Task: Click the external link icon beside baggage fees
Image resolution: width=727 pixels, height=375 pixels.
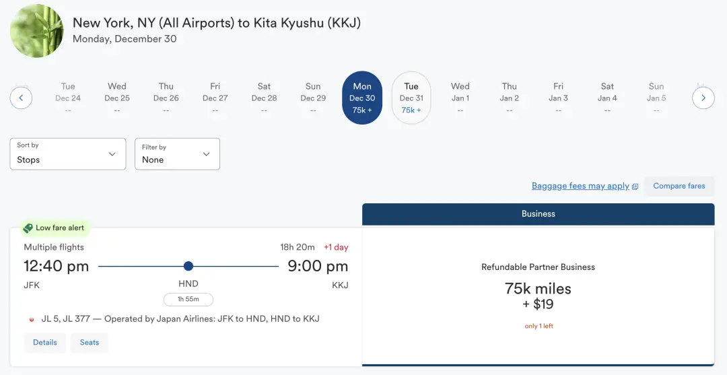Action: click(x=635, y=186)
